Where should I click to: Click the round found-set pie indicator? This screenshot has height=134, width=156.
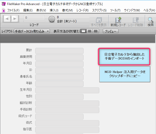click(52, 19)
